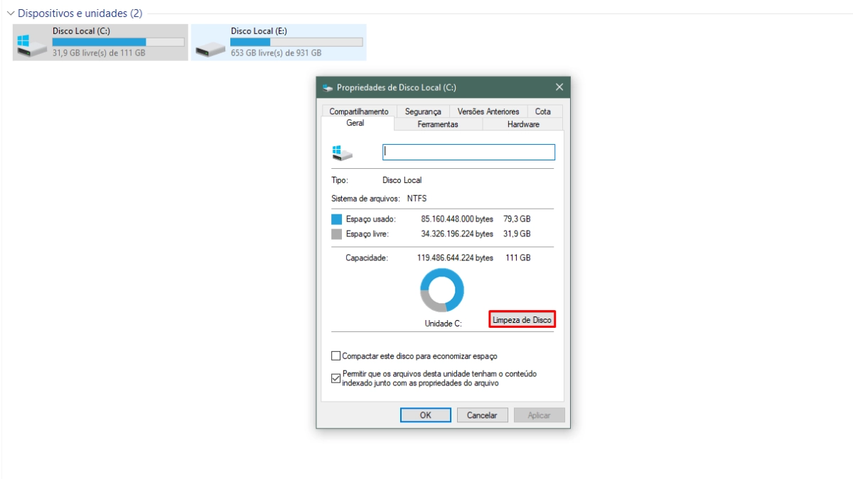Close the Propriedades de Disco Local dialog

pyautogui.click(x=559, y=87)
